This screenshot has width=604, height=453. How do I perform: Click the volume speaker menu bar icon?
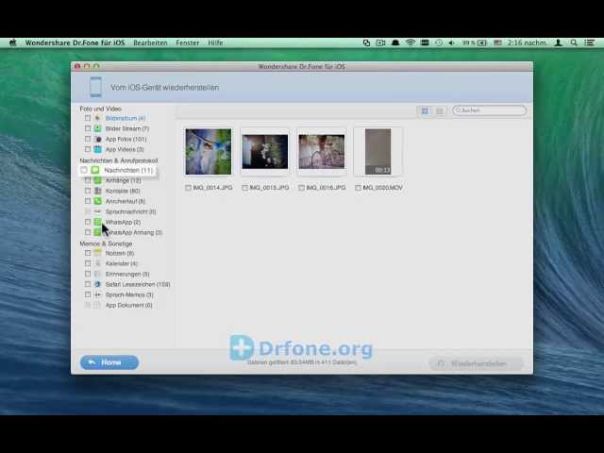pyautogui.click(x=451, y=42)
